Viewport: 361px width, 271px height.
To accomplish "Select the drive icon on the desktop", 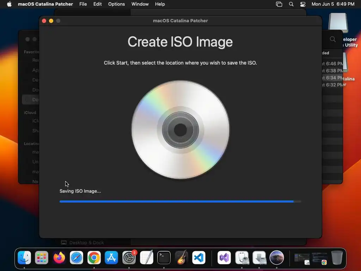I will (338, 23).
